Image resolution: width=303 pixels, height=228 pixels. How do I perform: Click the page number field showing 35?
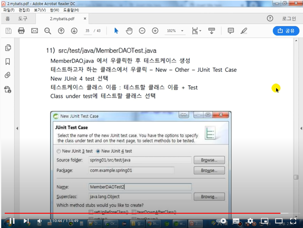click(x=88, y=31)
